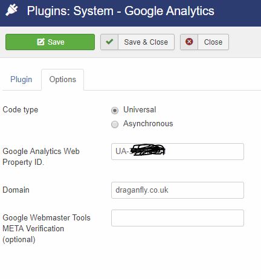The image size is (261, 279).
Task: Switch to the Plugin tab
Action: pyautogui.click(x=21, y=79)
